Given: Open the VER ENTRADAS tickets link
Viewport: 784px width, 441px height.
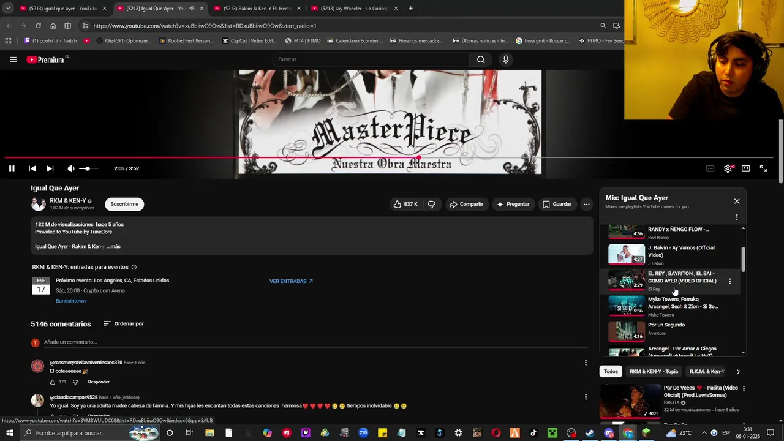Looking at the screenshot, I should pyautogui.click(x=291, y=281).
